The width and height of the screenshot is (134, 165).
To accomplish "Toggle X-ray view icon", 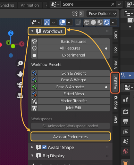I will click(x=78, y=22).
